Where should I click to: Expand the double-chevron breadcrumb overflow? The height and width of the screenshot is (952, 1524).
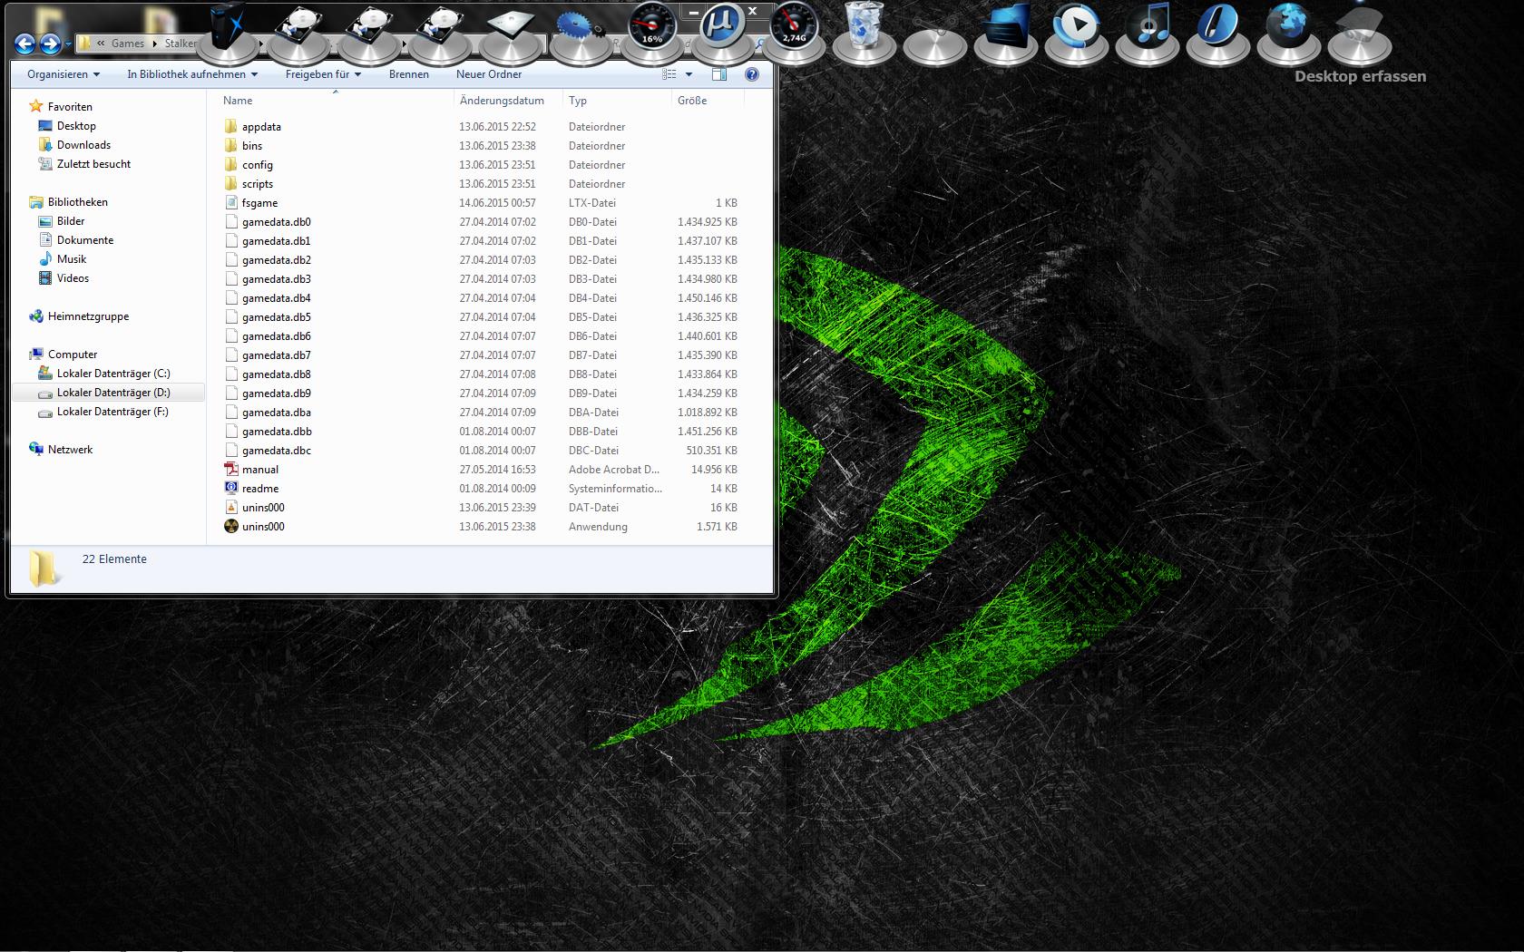pyautogui.click(x=101, y=44)
